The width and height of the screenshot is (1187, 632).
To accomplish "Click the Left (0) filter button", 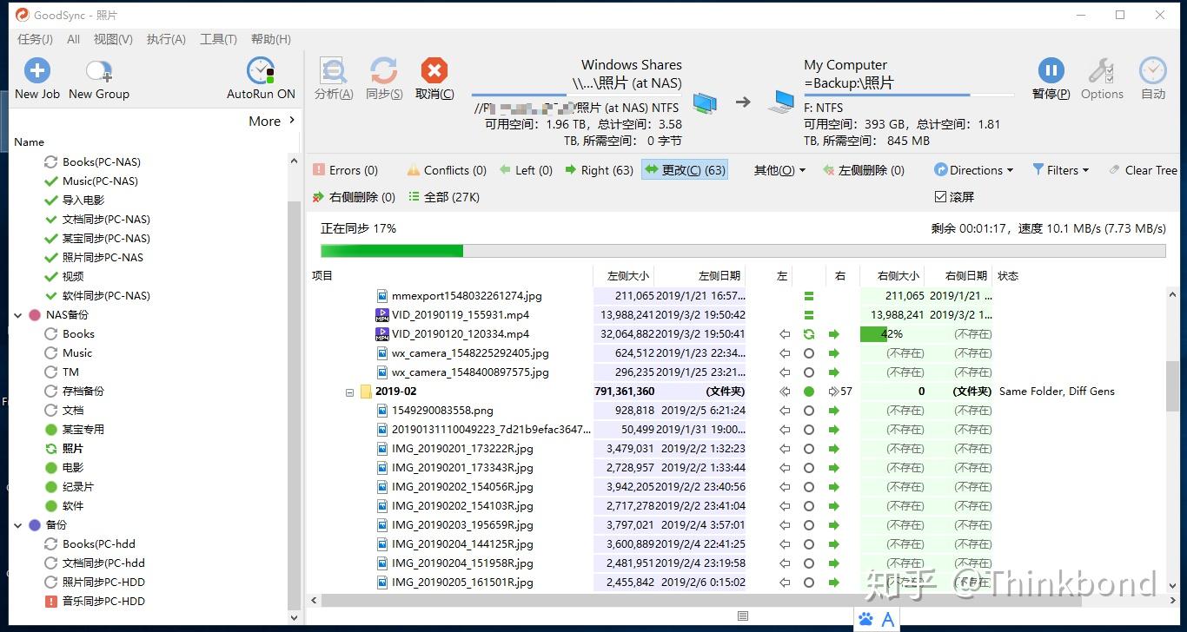I will pos(526,170).
